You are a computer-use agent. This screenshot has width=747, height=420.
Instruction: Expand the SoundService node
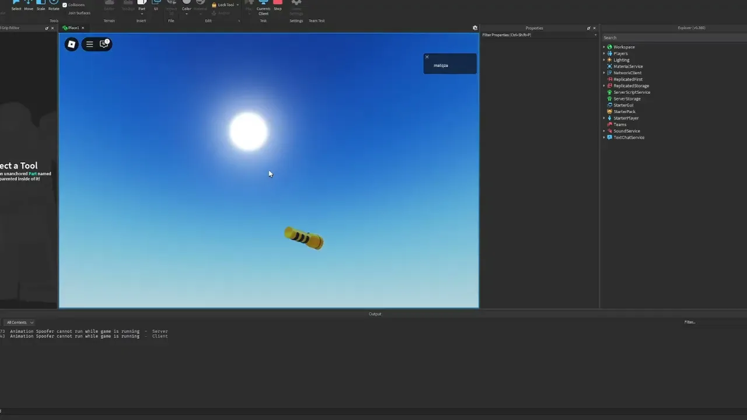pyautogui.click(x=604, y=131)
